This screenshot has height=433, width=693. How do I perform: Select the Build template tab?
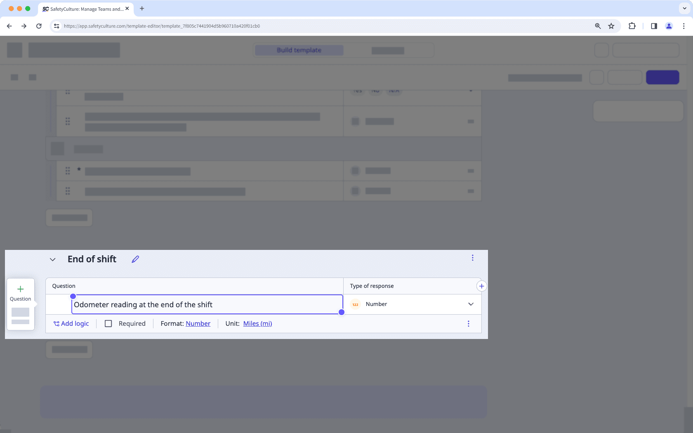[x=299, y=50]
